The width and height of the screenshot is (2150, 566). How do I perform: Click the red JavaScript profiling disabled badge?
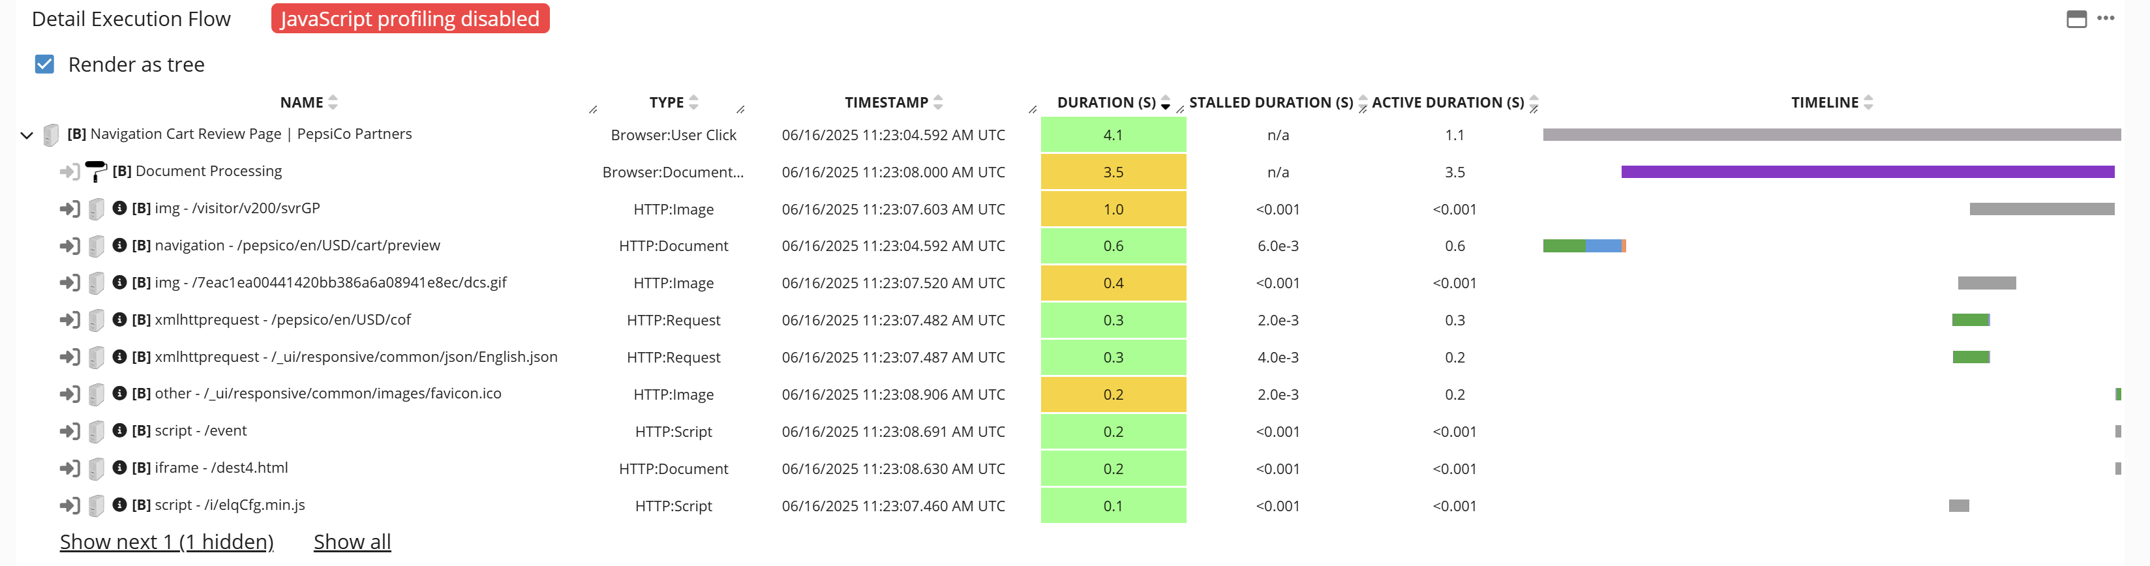[x=410, y=18]
